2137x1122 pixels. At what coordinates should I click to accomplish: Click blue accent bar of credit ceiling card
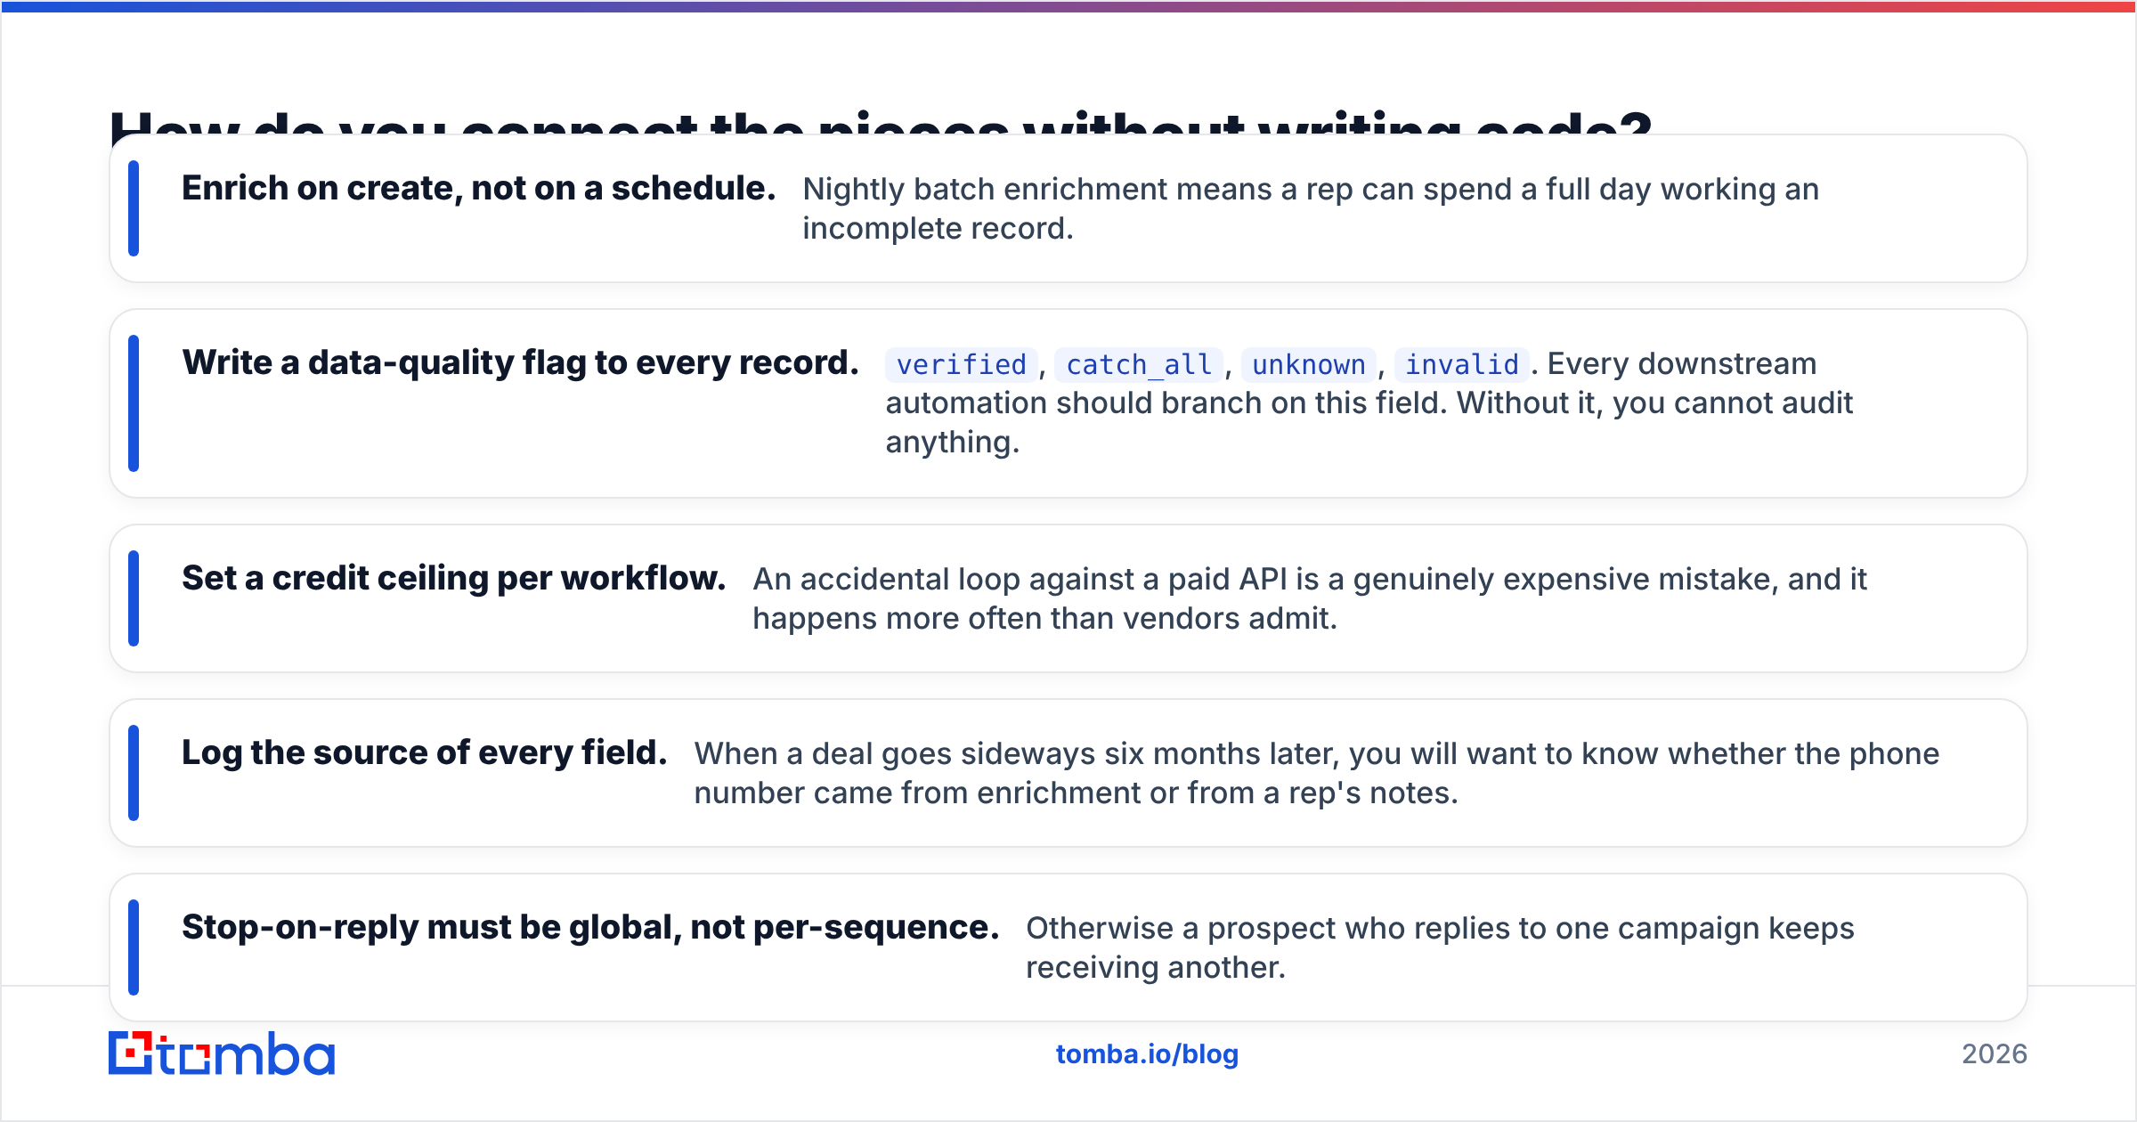[x=134, y=598]
